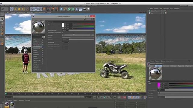
Task: Open the Texture menu in material manager
Action: point(27,100)
